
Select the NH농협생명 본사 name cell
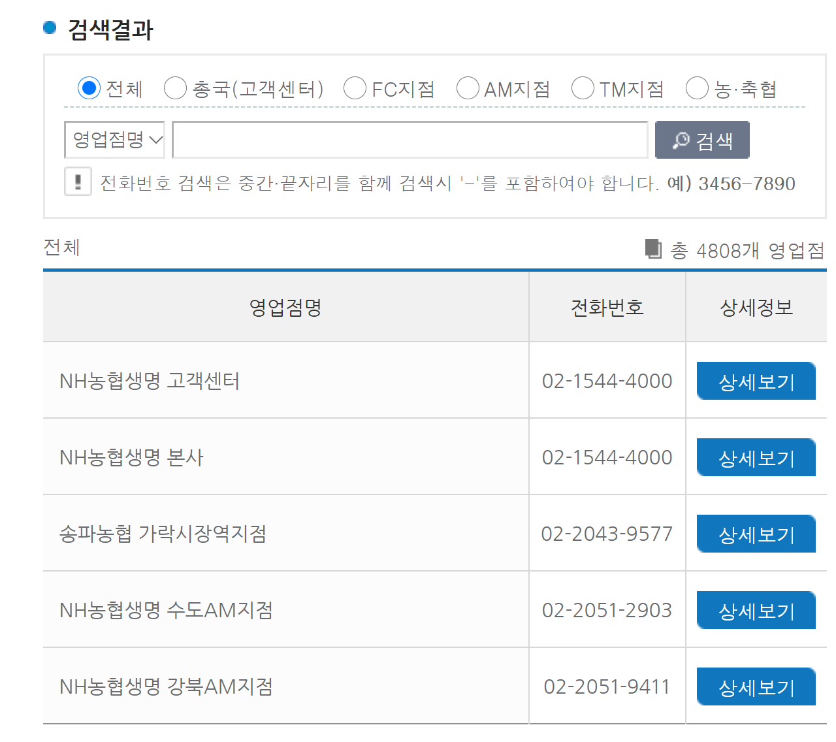(286, 457)
